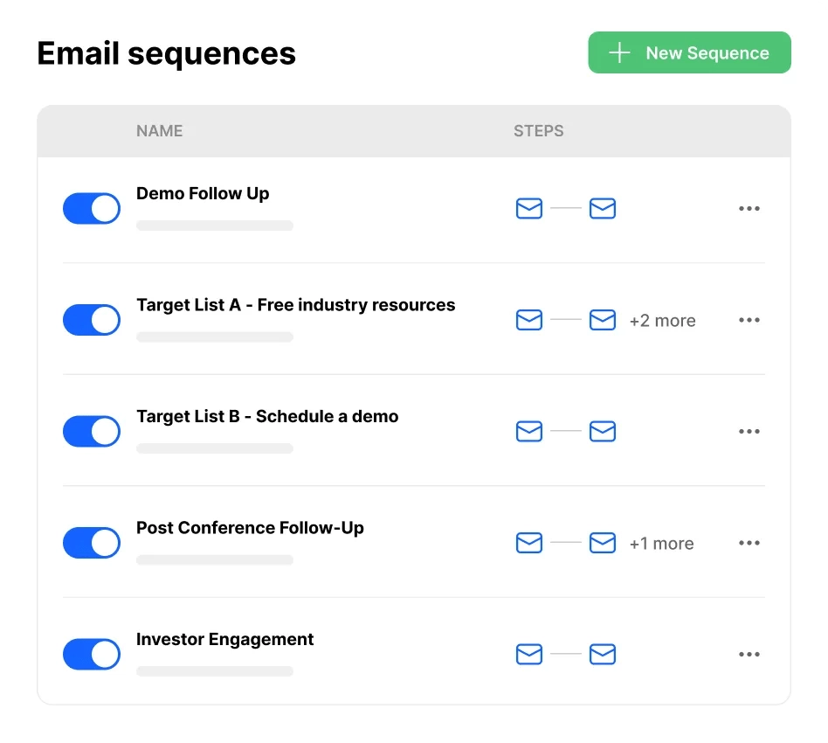
Task: Click the first email step icon for Demo Follow Up
Action: coord(528,208)
